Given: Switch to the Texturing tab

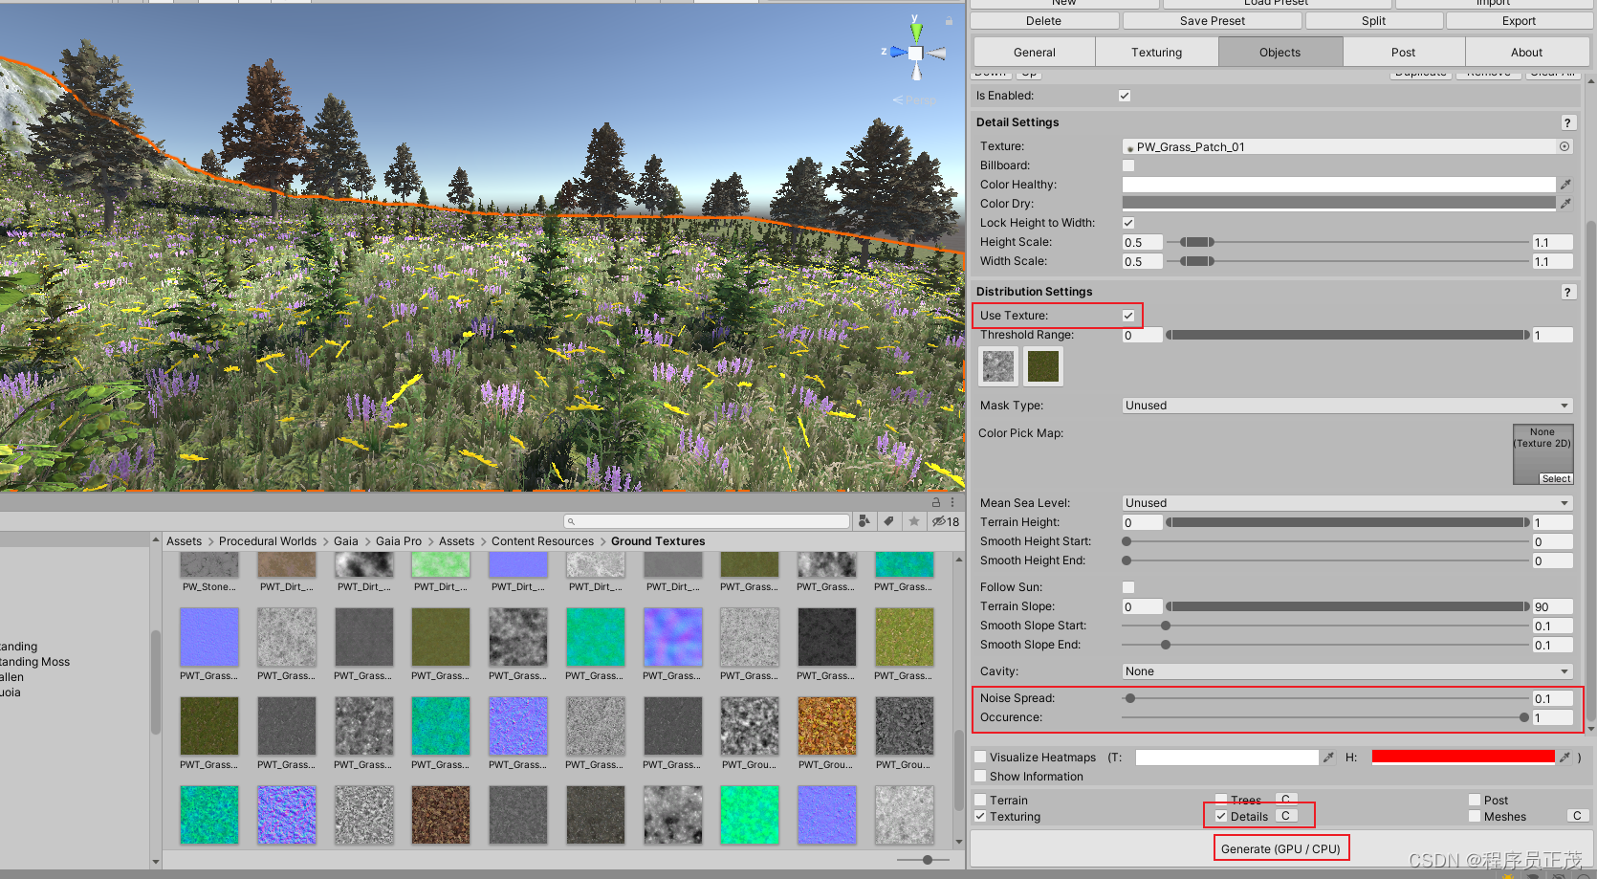Looking at the screenshot, I should 1155,52.
